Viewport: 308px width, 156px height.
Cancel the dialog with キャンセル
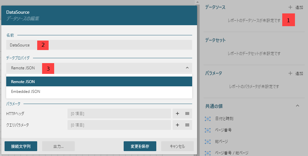tap(177, 146)
